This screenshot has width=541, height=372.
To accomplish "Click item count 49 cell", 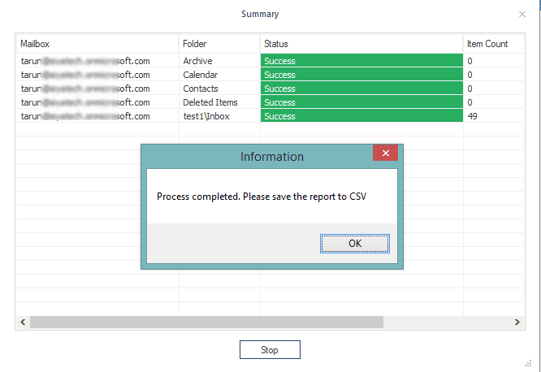I will (494, 116).
